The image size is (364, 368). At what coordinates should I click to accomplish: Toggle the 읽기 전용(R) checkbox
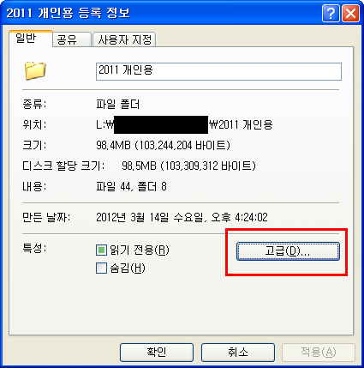point(101,250)
